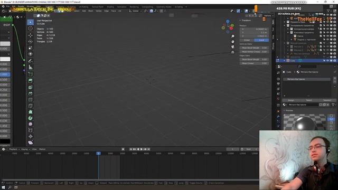Image resolution: width=338 pixels, height=190 pixels.
Task: Toggle Cube viewport monitor icon in outliner
Action: [331, 61]
